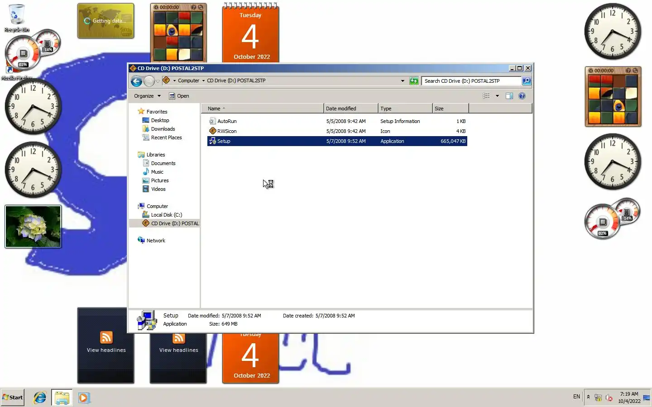Viewport: 652px width, 407px height.
Task: Click the large Setup icon in details pane
Action: [147, 320]
